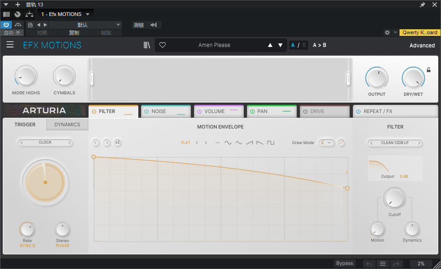The height and width of the screenshot is (269, 441).
Task: Adjust the DRY/WET knob
Action: point(413,78)
